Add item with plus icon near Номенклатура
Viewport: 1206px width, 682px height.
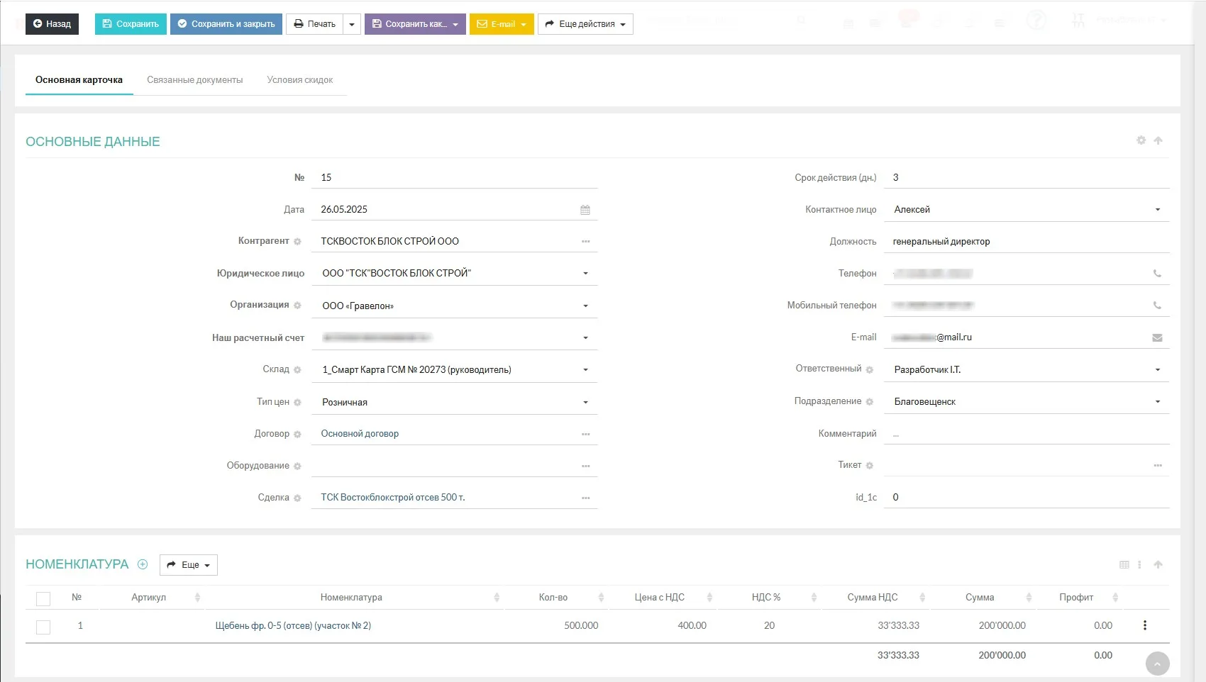[143, 564]
